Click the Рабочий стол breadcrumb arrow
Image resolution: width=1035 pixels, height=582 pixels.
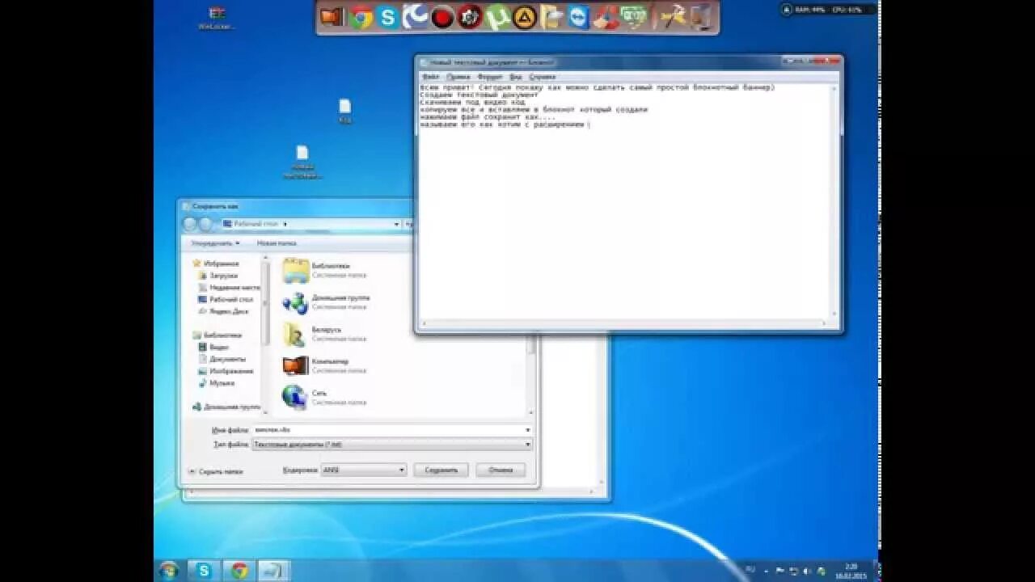(x=285, y=224)
